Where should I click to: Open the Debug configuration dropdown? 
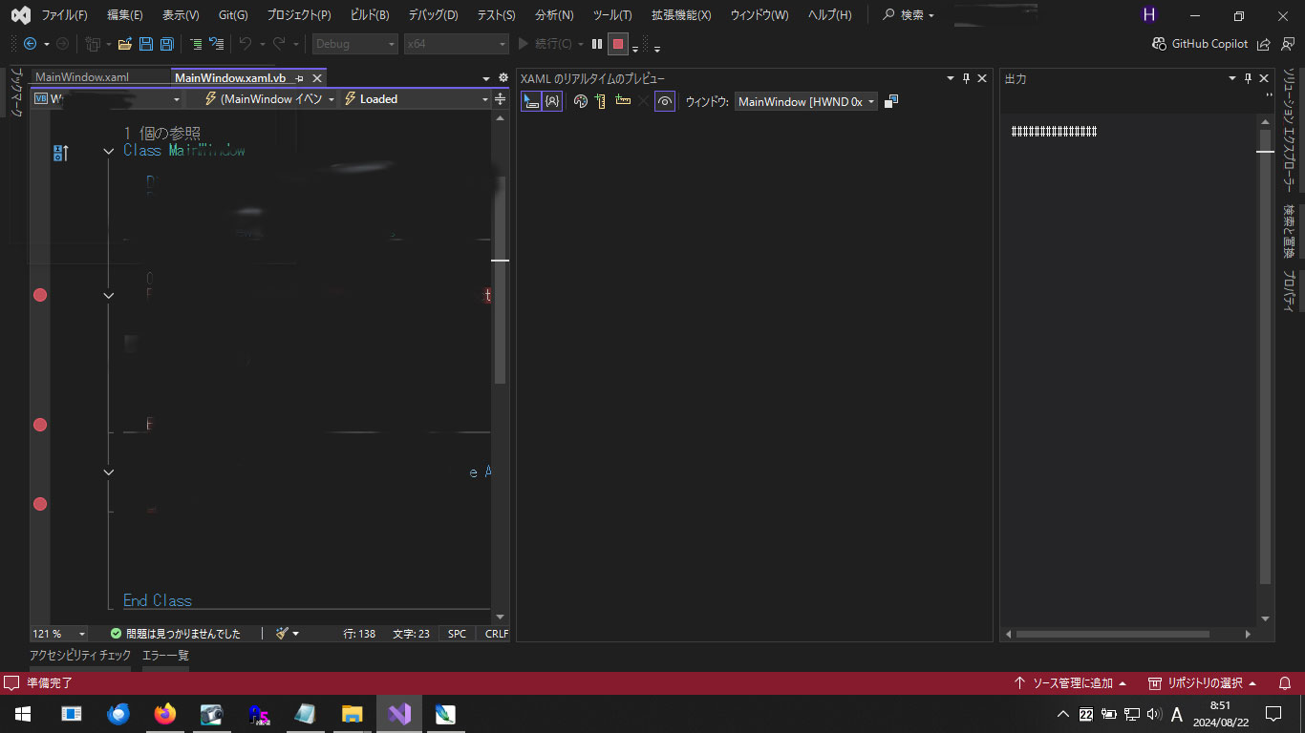click(354, 44)
